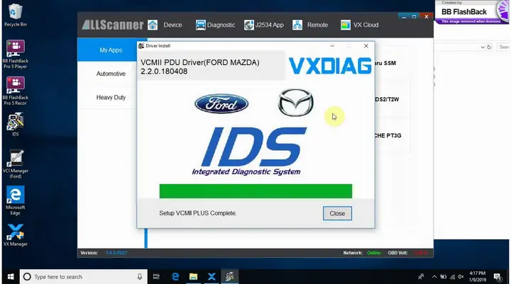Screen dimensions: 511x284
Task: Open the Recycle Bin desktop icon
Action: point(15,16)
